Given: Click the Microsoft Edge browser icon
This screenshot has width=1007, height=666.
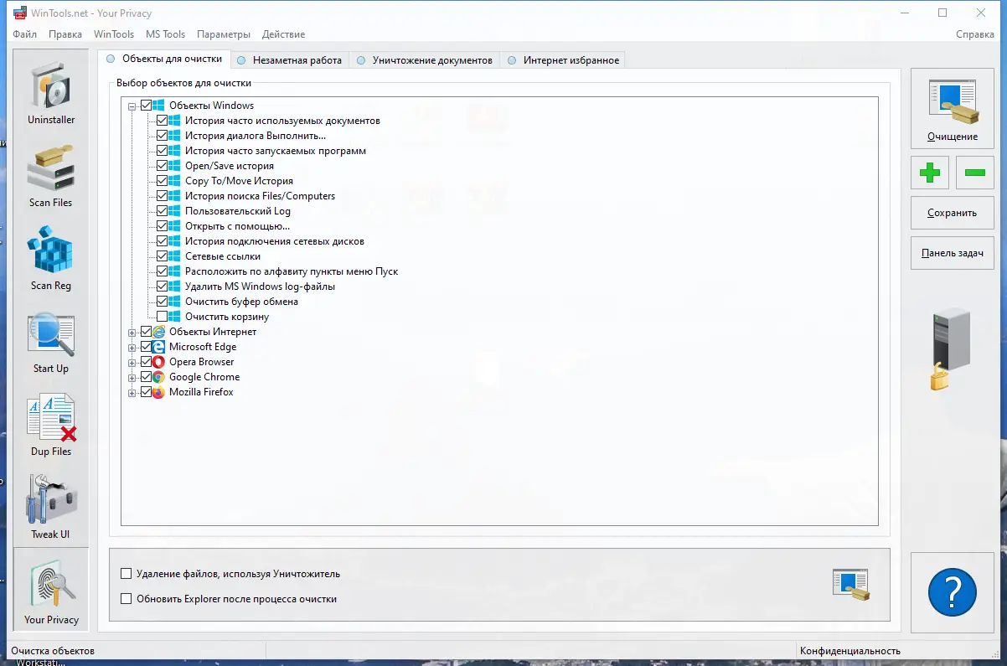Looking at the screenshot, I should click(158, 347).
